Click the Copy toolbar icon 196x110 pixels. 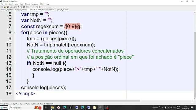[21, 7]
